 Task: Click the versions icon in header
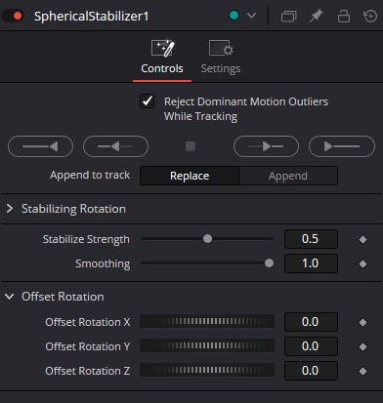pos(288,16)
